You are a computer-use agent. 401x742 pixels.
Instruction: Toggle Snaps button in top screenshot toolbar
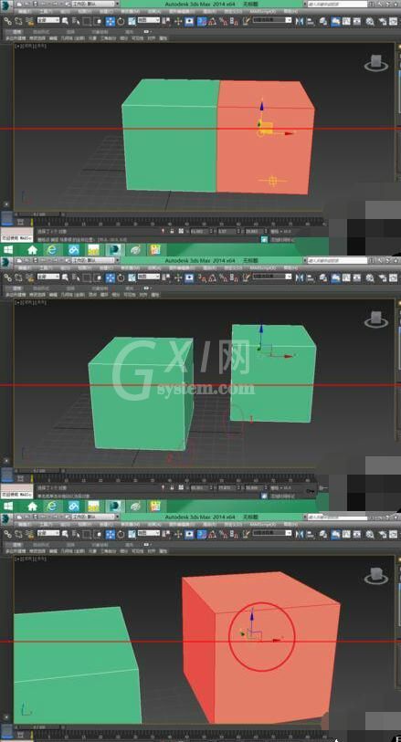tap(201, 21)
